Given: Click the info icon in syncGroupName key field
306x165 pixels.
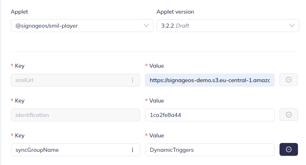Looking at the screenshot, I should click(x=133, y=150).
